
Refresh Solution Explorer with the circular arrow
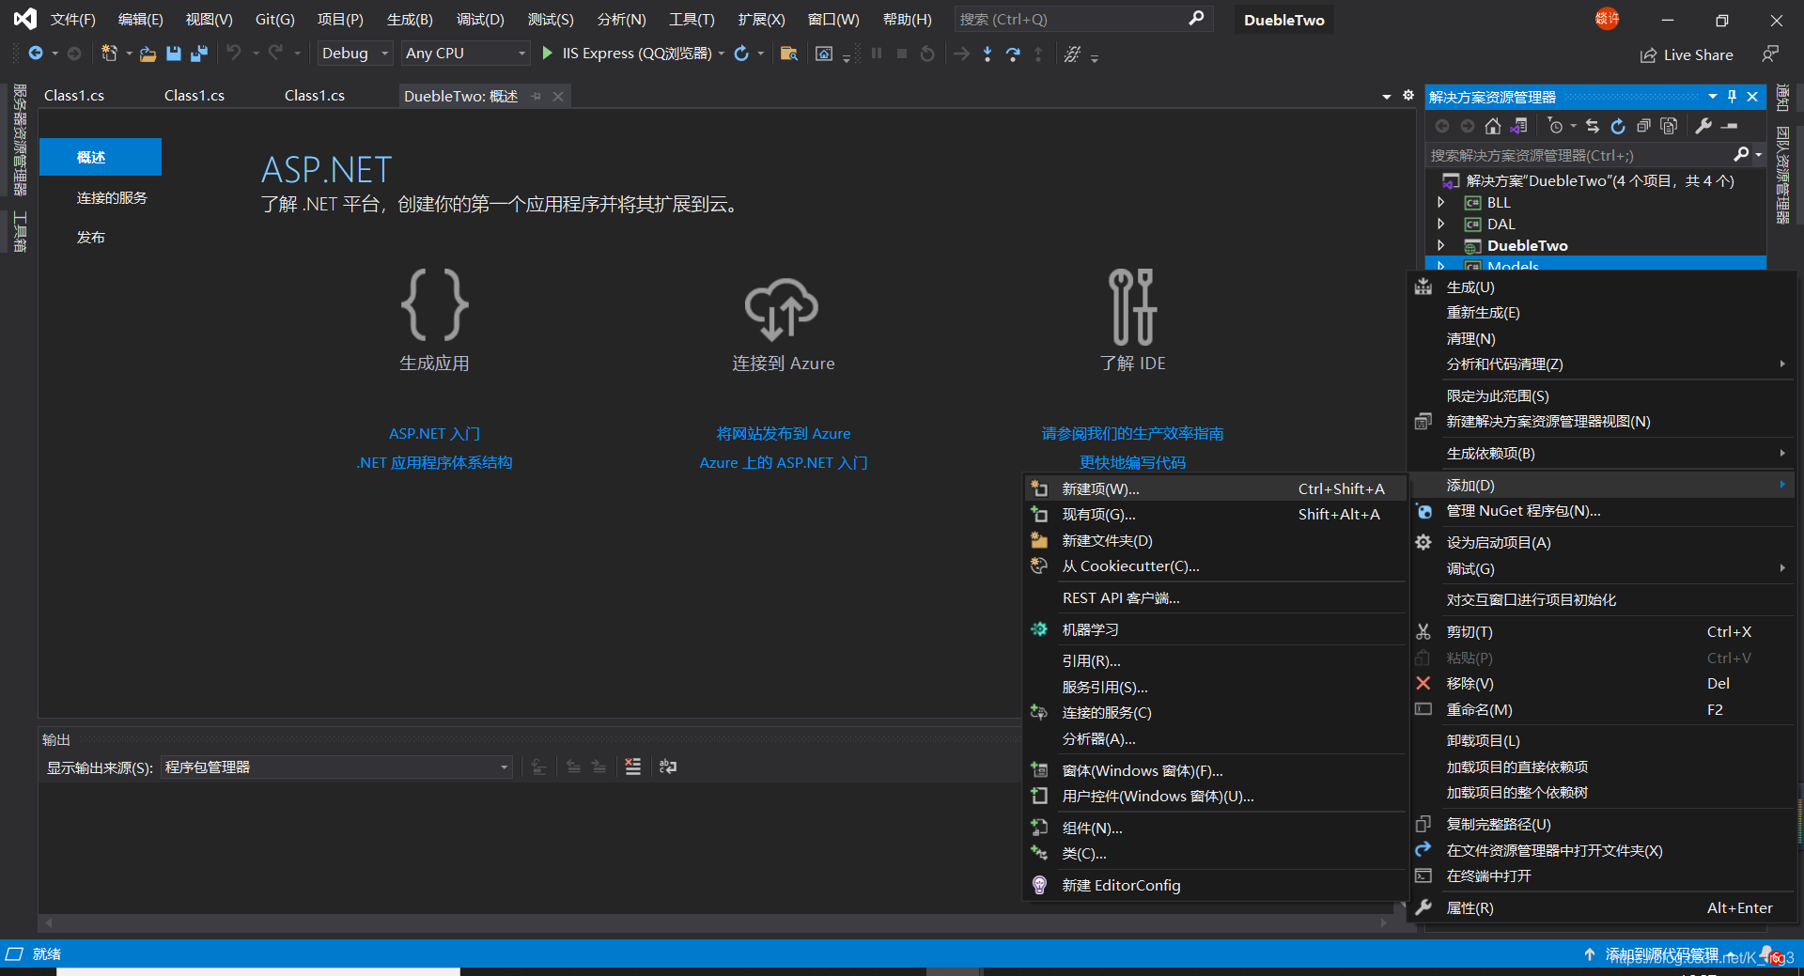[1617, 126]
